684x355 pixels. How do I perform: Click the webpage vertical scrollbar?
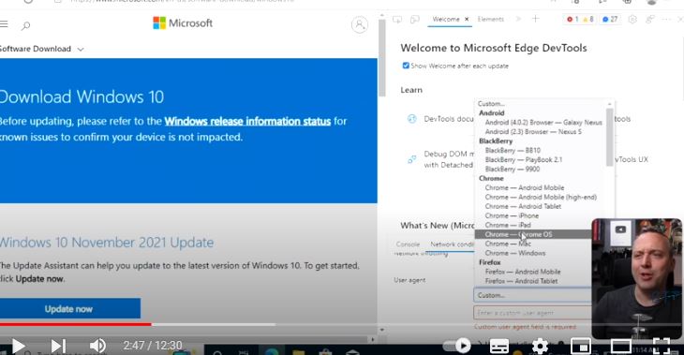[382, 57]
